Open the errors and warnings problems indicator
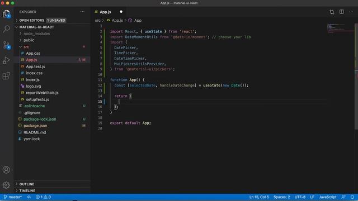 tap(43, 197)
